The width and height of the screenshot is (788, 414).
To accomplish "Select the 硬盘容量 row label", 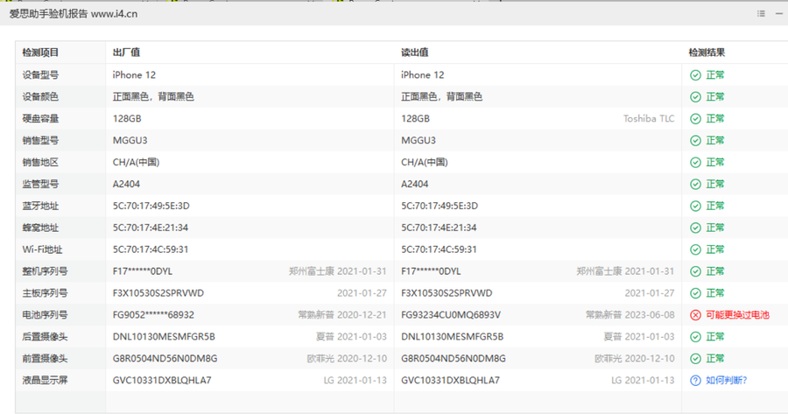I will click(40, 118).
